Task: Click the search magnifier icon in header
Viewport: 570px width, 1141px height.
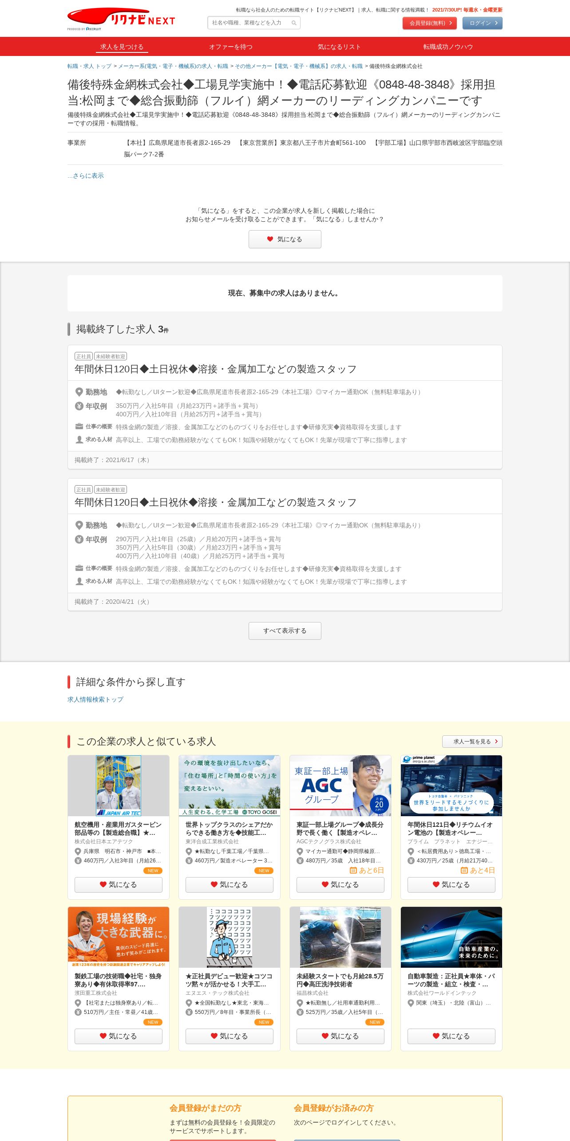Action: coord(294,23)
